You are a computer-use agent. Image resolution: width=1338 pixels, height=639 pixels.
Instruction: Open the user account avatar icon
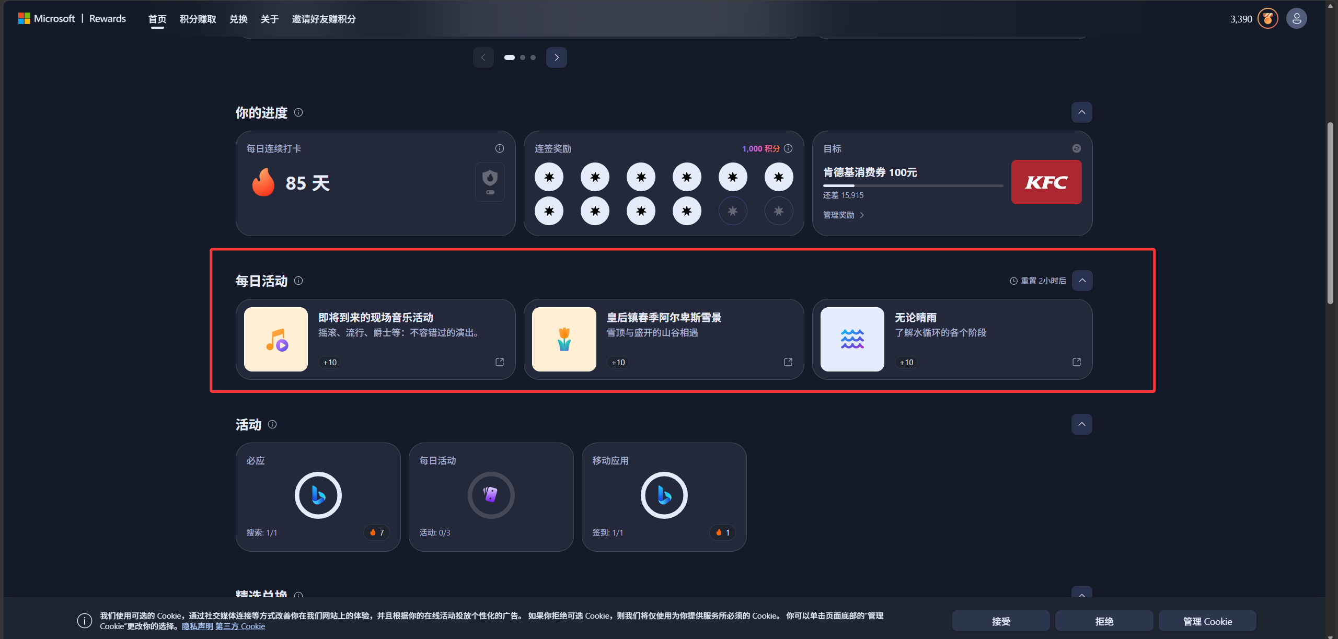point(1296,19)
